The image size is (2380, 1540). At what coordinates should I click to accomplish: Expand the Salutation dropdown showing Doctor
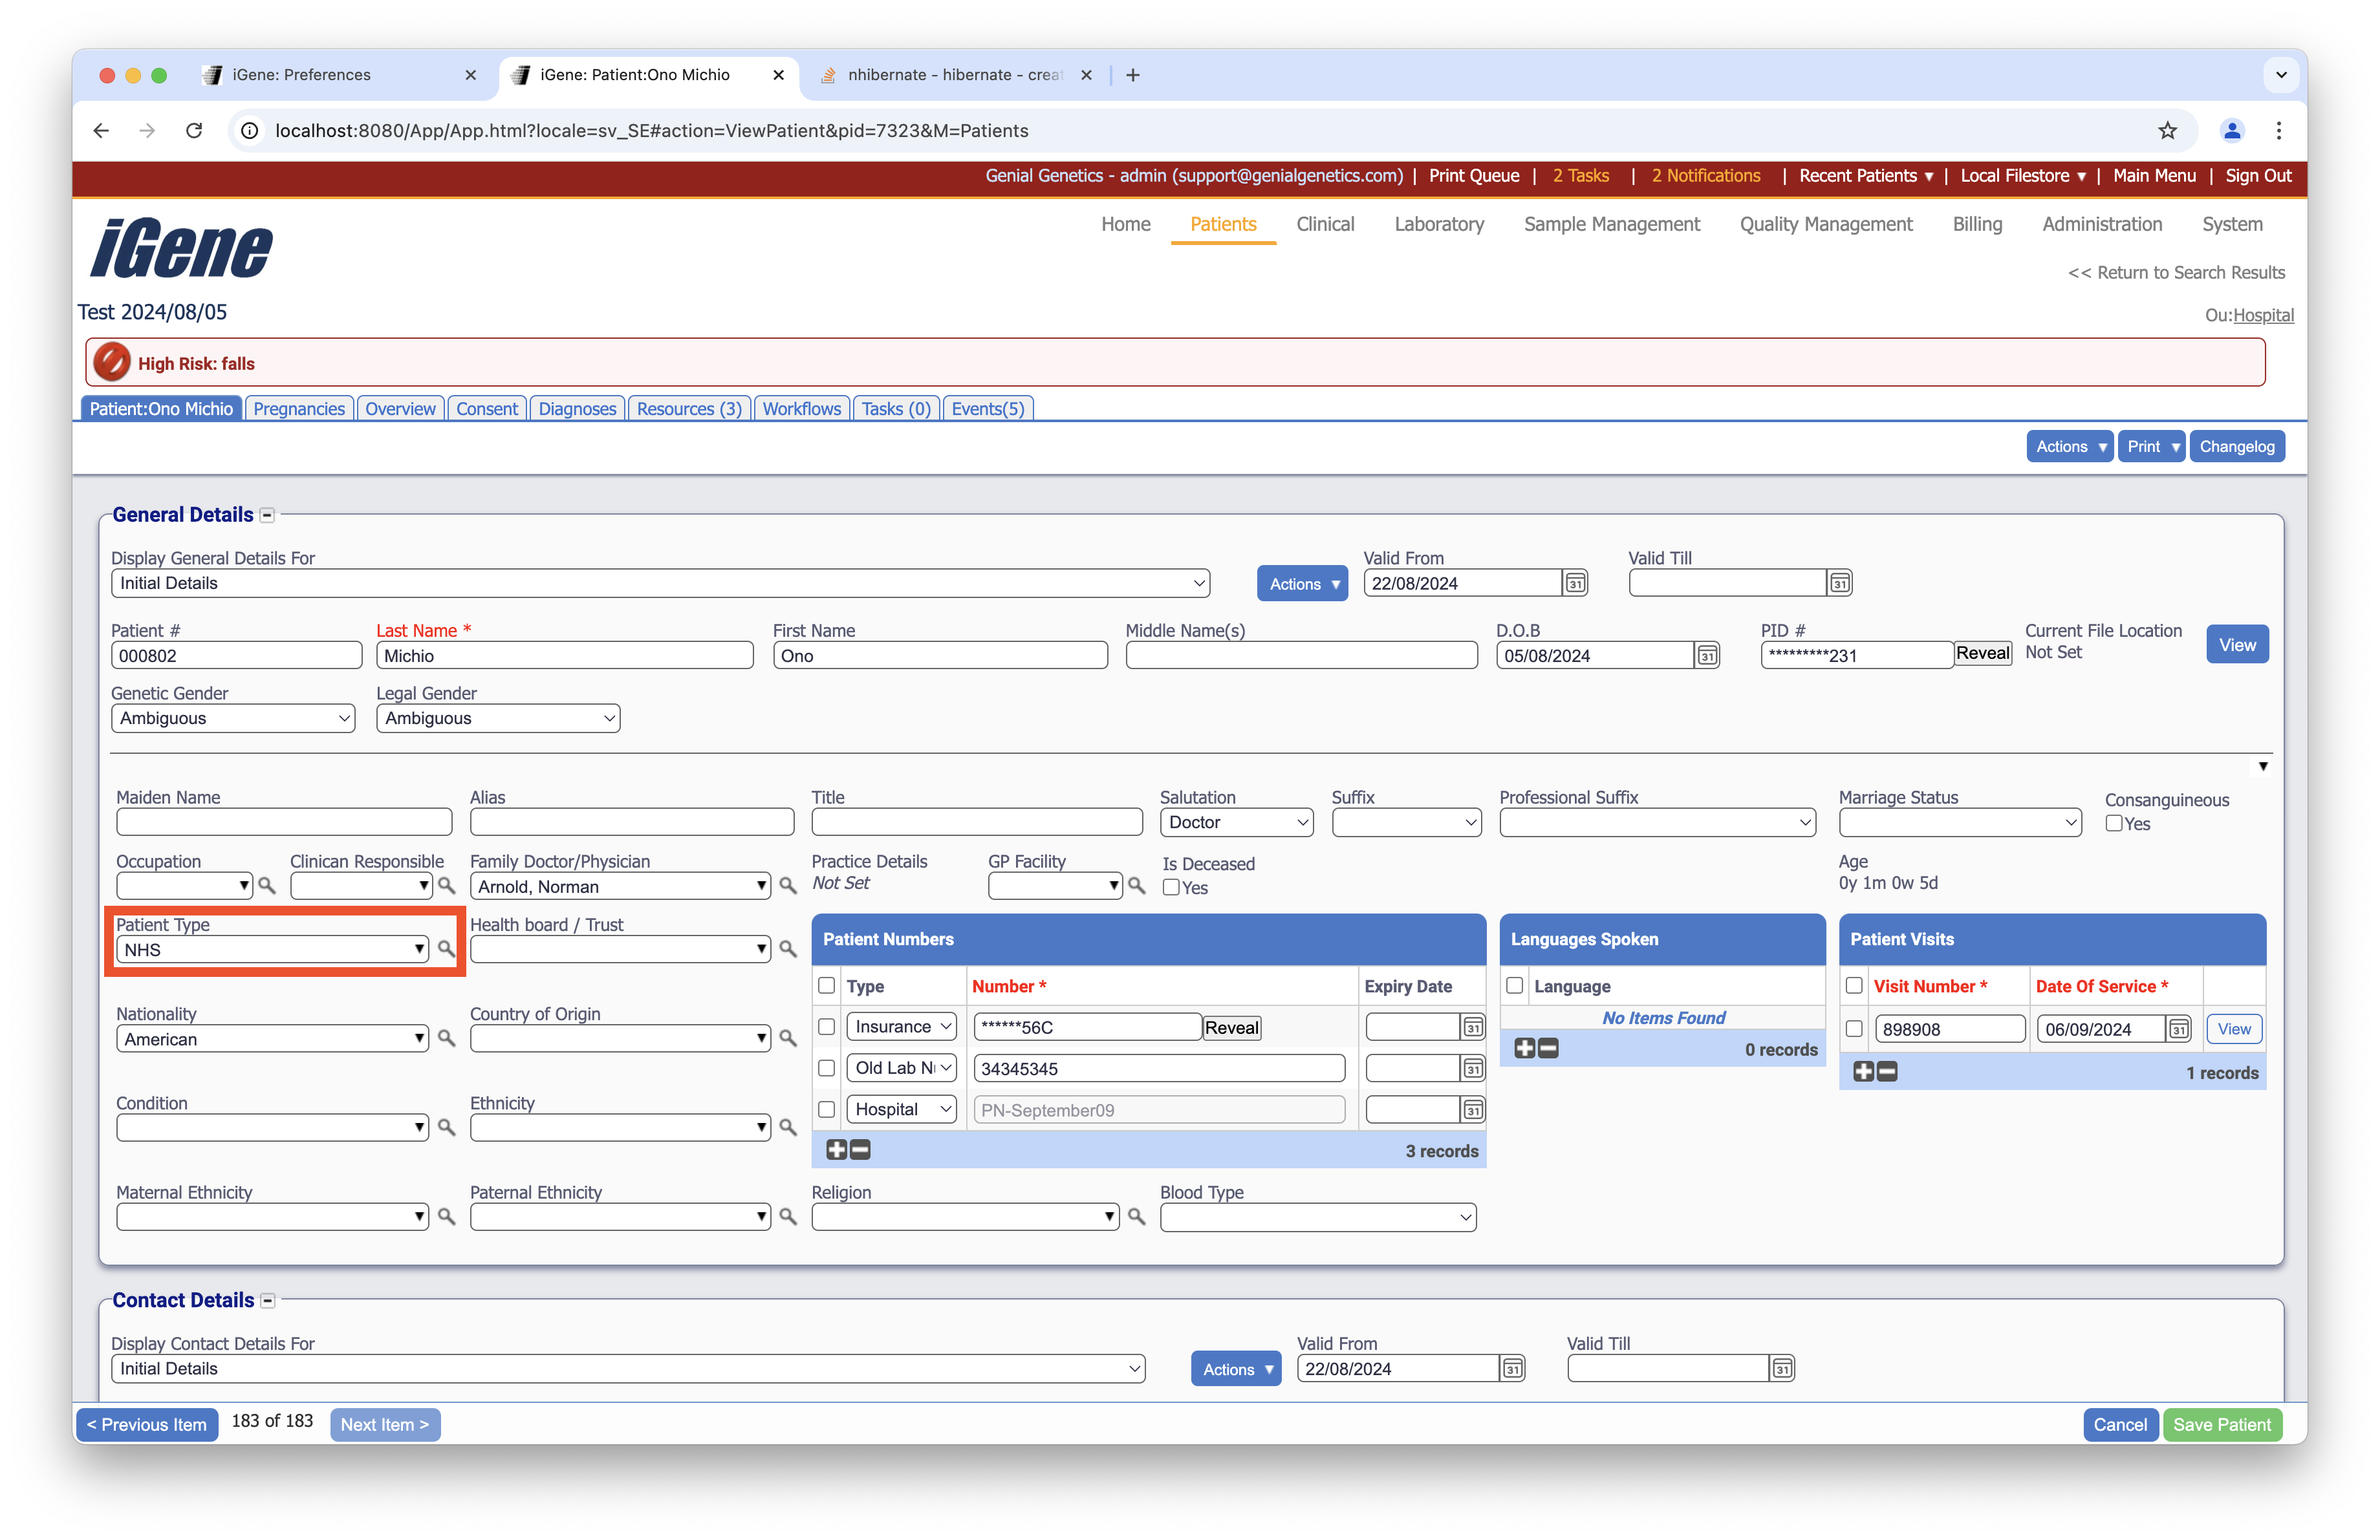(1236, 822)
